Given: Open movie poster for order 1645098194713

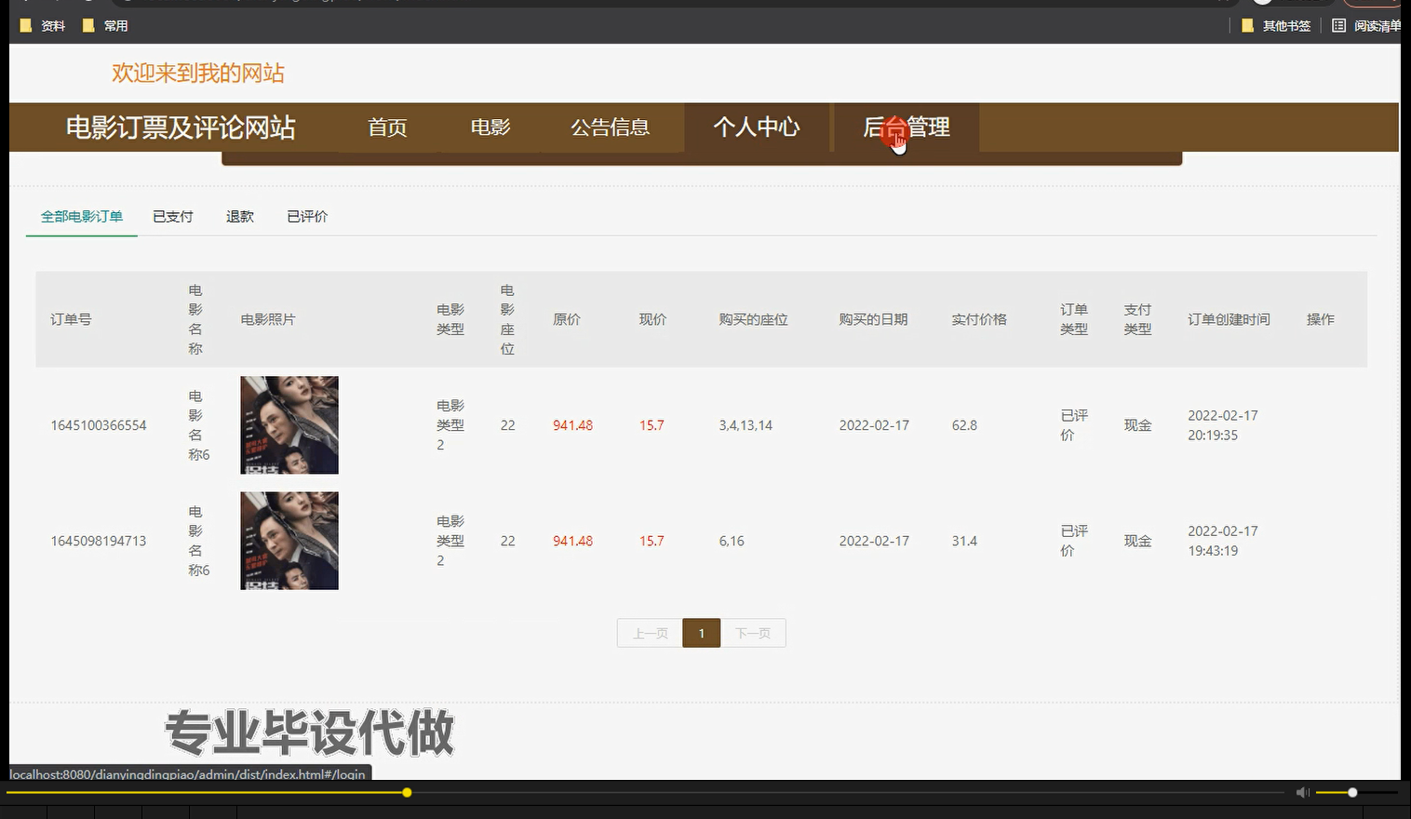Looking at the screenshot, I should tap(289, 541).
